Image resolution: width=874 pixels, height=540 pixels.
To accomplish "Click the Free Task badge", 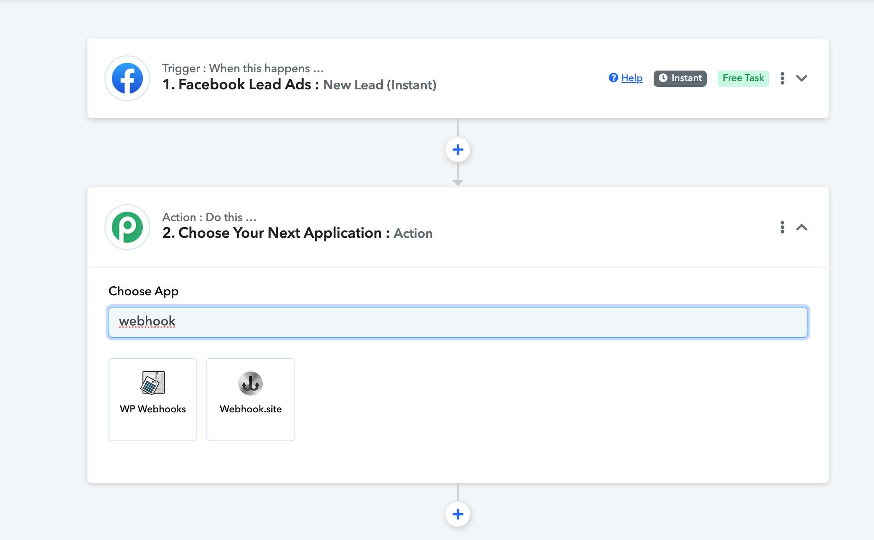I will [x=743, y=78].
